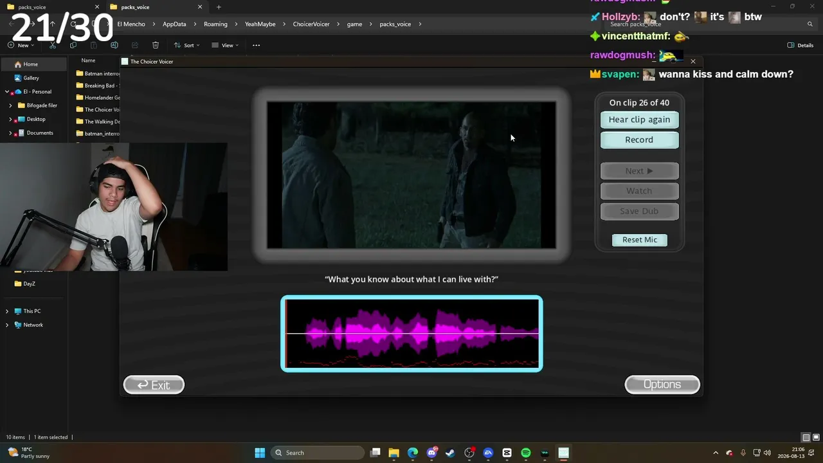Screen dimensions: 823x463
Task: Open the New item dropdown in Explorer
Action: [x=21, y=45]
